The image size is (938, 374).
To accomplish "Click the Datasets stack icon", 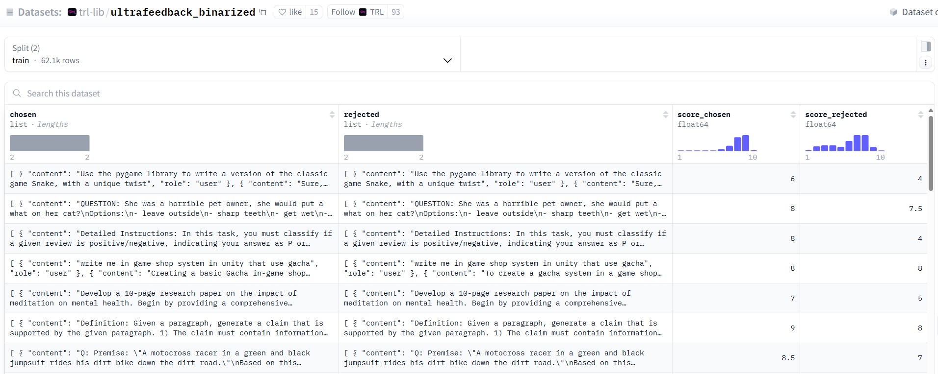I will (10, 12).
